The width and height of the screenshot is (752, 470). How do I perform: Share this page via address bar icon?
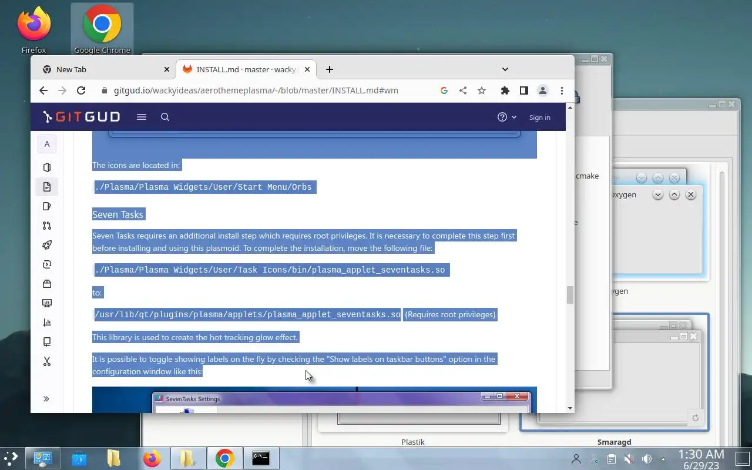coord(463,90)
